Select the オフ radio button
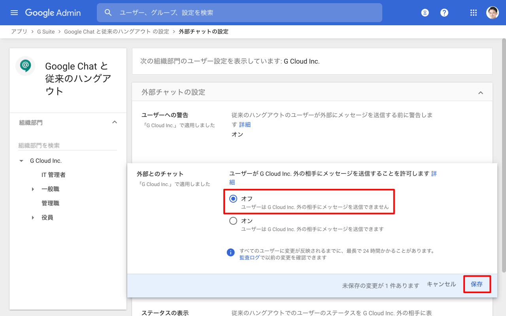 click(x=233, y=199)
